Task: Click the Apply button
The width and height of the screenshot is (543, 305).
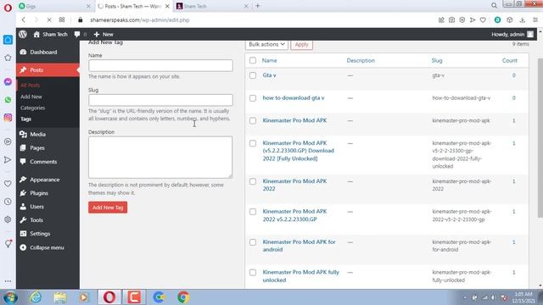Action: [x=302, y=45]
